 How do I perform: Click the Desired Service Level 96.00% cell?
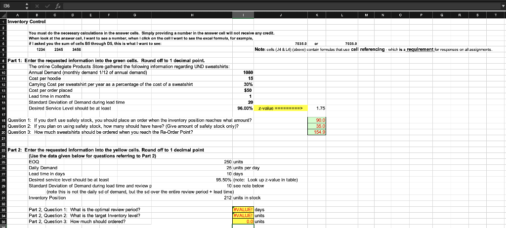243,109
